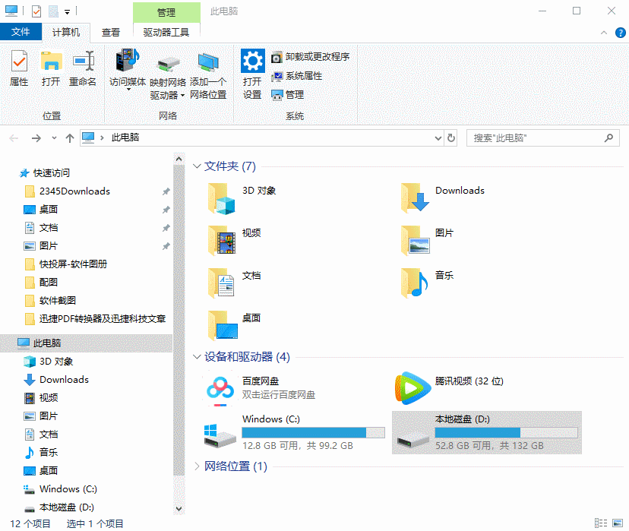Open Help with the question mark icon
Screen dimensions: 629x531
[x=620, y=33]
